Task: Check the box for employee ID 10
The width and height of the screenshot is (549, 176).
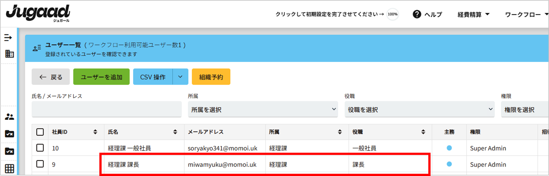Action: [x=40, y=148]
